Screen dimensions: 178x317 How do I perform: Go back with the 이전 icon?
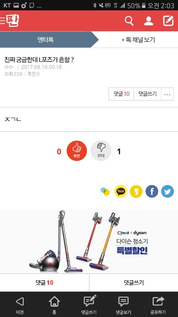pyautogui.click(x=19, y=304)
